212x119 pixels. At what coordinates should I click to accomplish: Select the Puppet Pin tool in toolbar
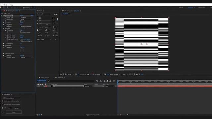coord(7,7)
